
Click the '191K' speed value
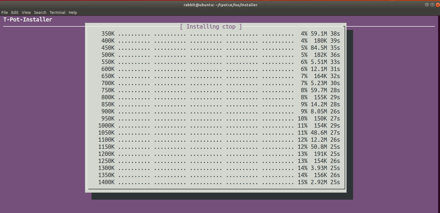pyautogui.click(x=320, y=154)
